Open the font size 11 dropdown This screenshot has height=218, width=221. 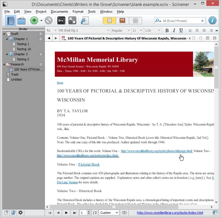[137, 30]
